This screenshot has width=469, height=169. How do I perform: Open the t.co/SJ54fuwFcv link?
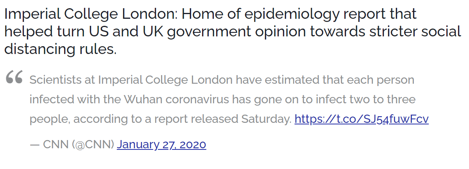[x=362, y=119]
